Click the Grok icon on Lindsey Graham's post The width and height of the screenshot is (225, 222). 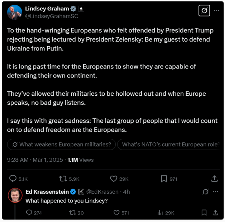(x=204, y=11)
